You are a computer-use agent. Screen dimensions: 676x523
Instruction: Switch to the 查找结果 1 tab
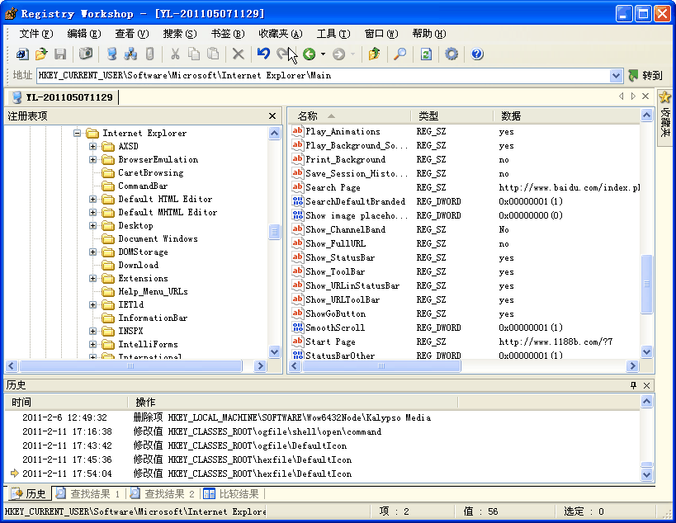[x=88, y=494]
